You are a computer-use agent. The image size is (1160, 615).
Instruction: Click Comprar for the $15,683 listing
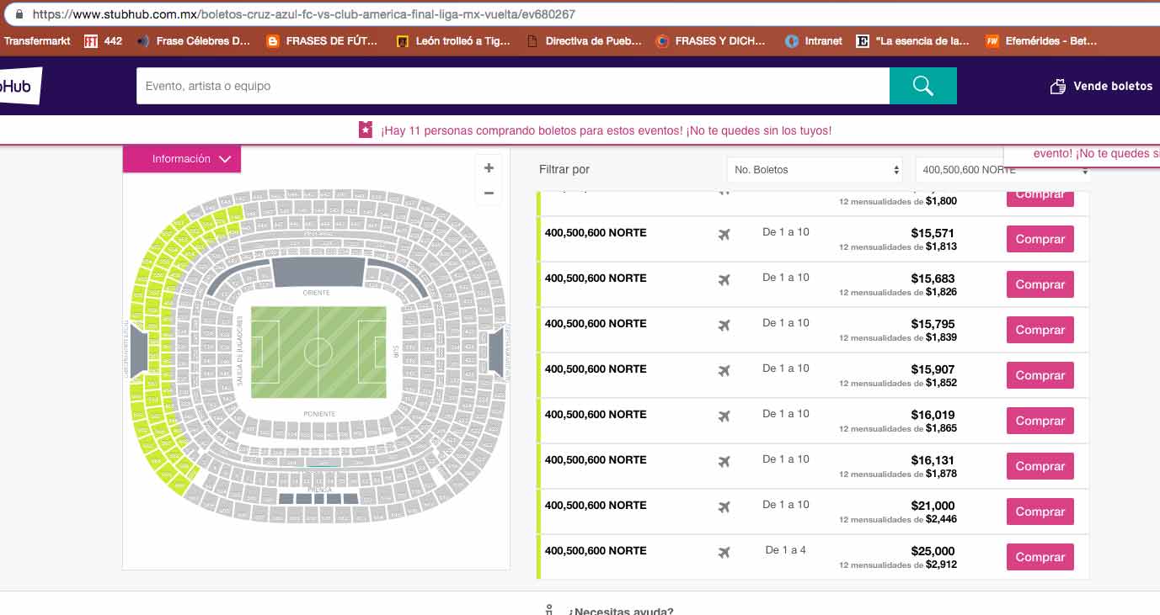[1040, 284]
